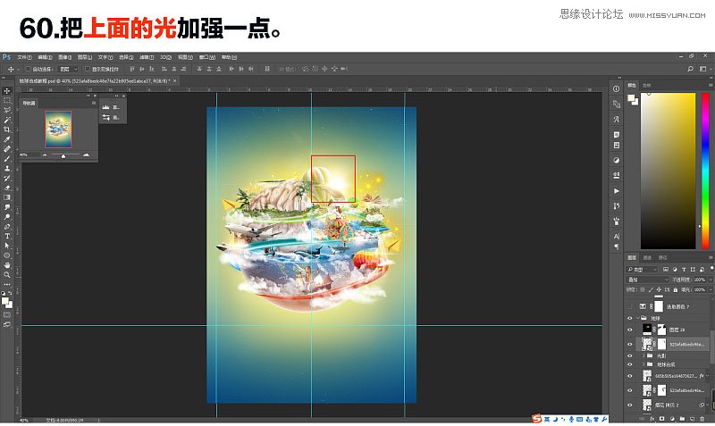This screenshot has width=715, height=426.
Task: Open the Color panel options menu
Action: coord(711,85)
